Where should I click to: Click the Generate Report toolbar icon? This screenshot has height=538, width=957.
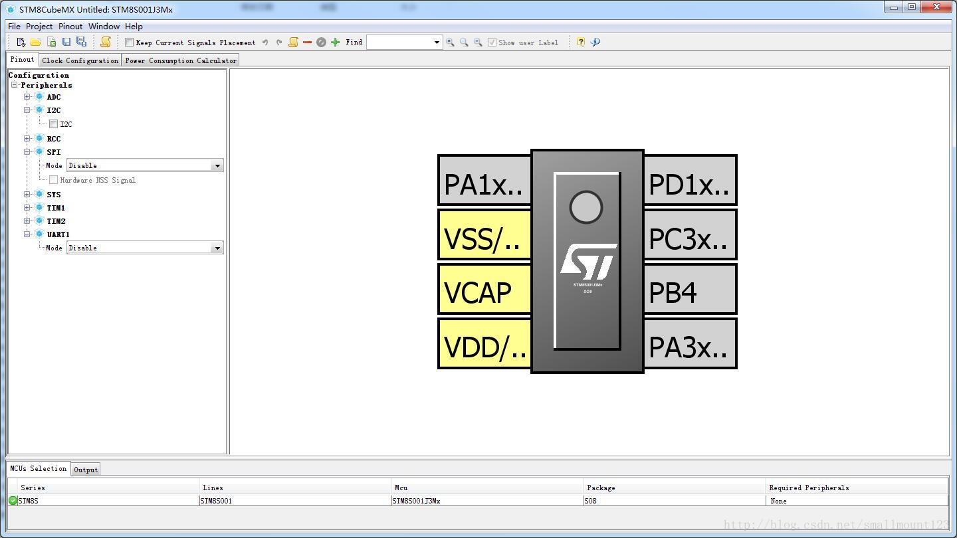(105, 42)
